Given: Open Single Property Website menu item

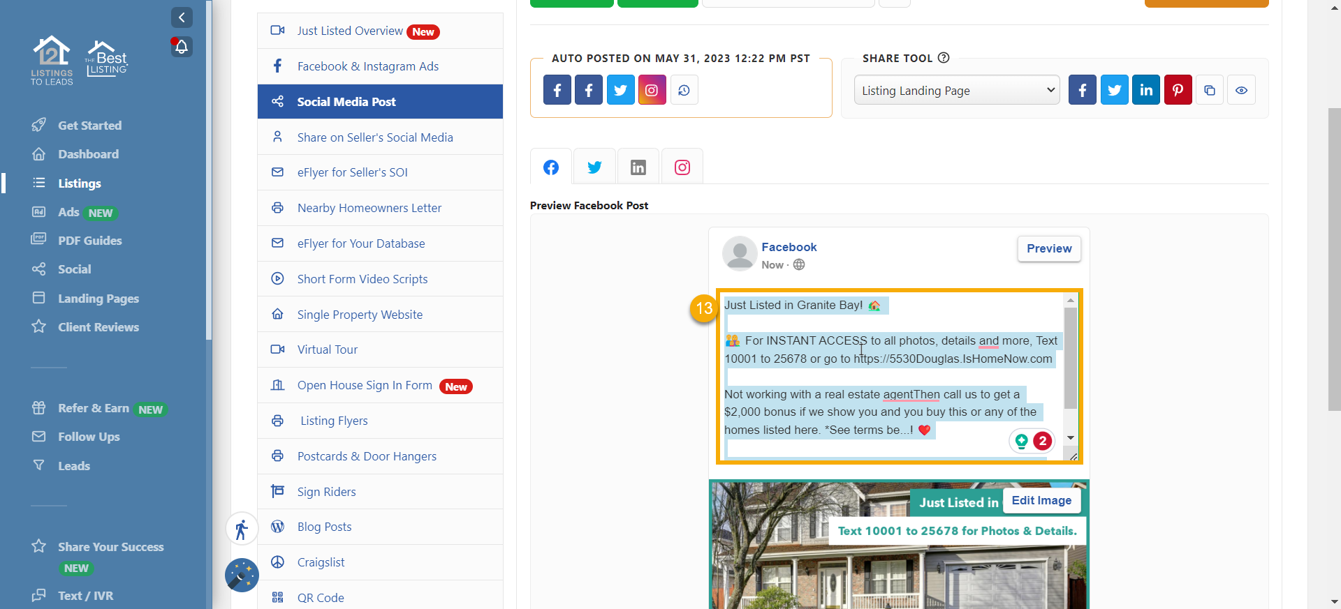Looking at the screenshot, I should (x=360, y=315).
